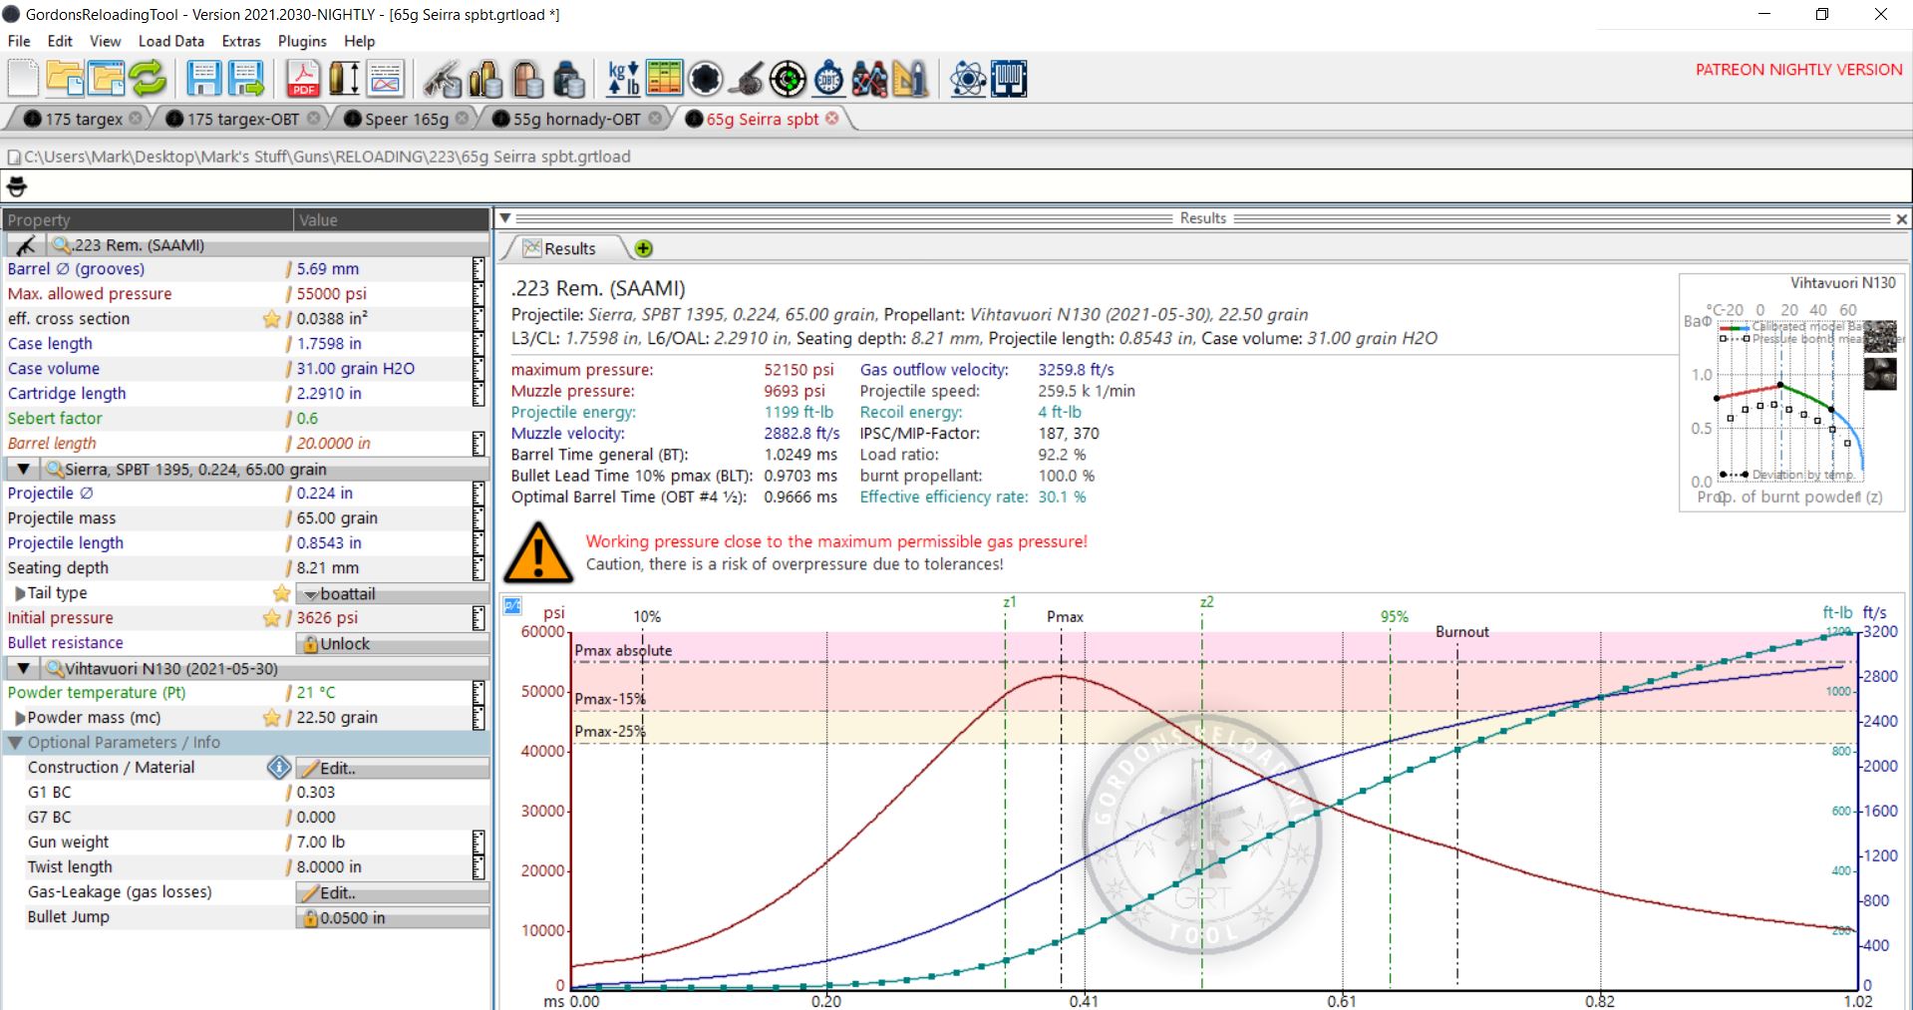Viewport: 1913px width, 1010px height.
Task: Create a new load file
Action: pos(23,78)
